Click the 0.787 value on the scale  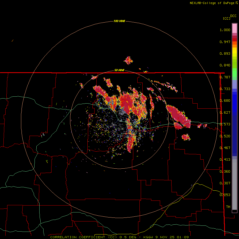[x=225, y=77]
